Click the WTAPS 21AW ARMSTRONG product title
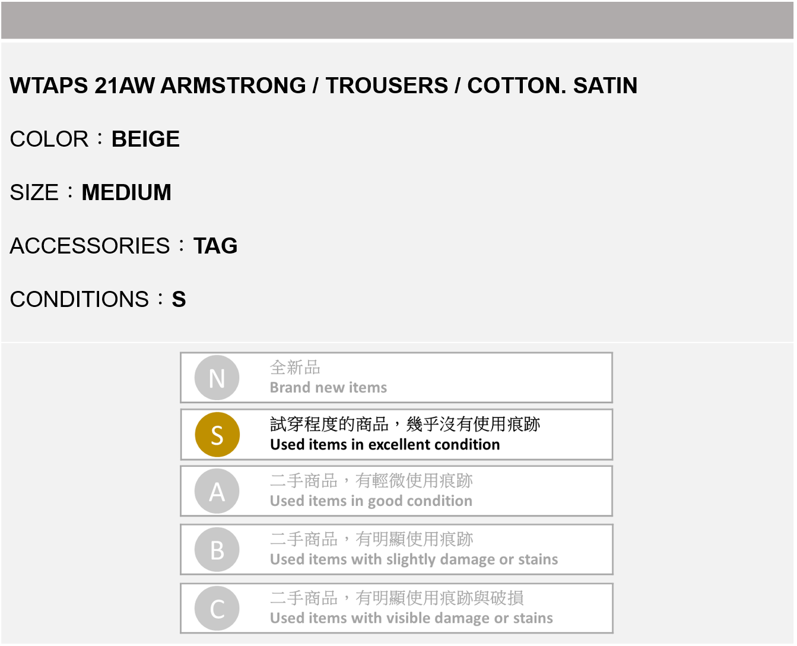This screenshot has height=646, width=797. [323, 85]
